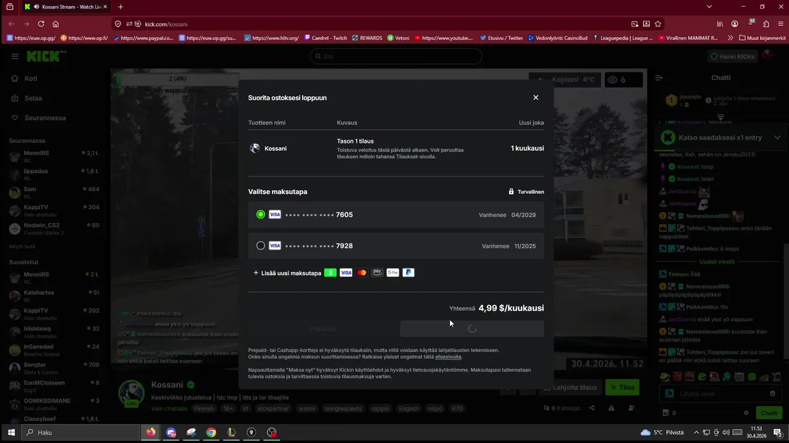Click the loading pay button

point(472,329)
